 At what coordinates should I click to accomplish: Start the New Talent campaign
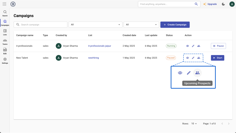217,58
